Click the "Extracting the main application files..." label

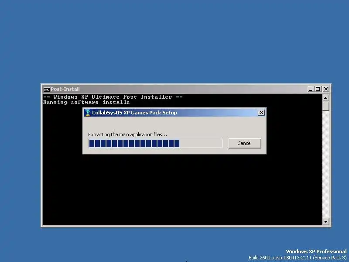(127, 134)
